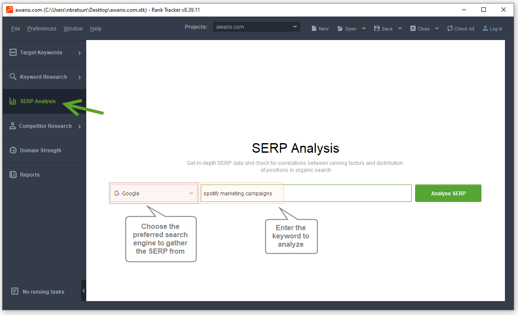Open the Window menu
The width and height of the screenshot is (518, 315).
click(73, 29)
